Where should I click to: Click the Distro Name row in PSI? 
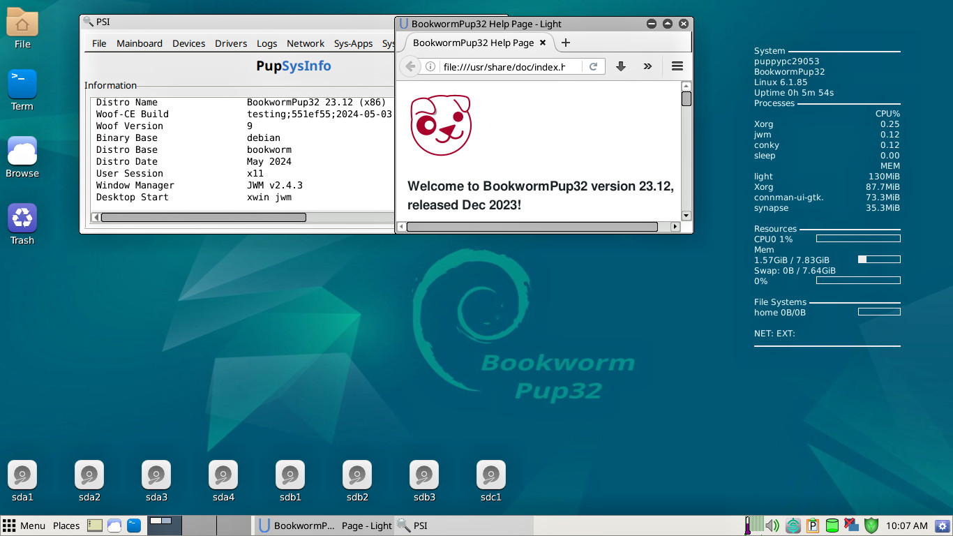(x=243, y=102)
